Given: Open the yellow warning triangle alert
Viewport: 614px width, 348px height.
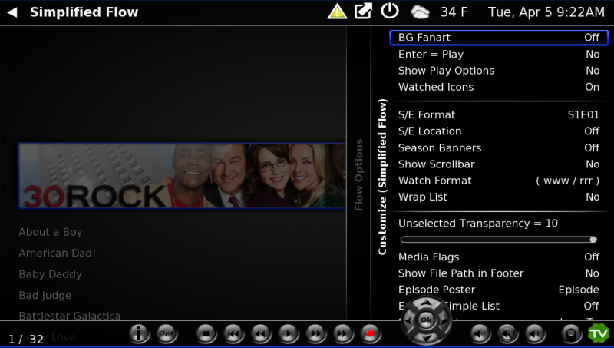Looking at the screenshot, I should click(x=337, y=12).
